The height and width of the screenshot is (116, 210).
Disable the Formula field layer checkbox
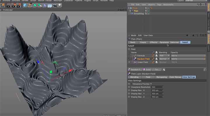click(x=129, y=55)
